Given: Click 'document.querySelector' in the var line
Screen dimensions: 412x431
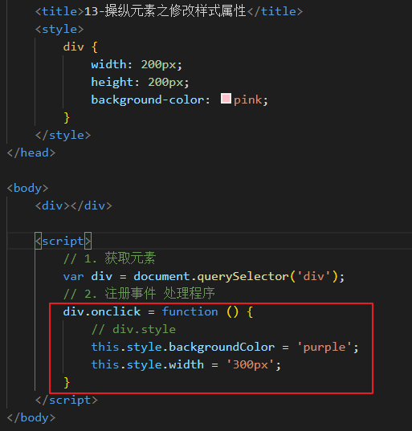Looking at the screenshot, I should tap(211, 277).
